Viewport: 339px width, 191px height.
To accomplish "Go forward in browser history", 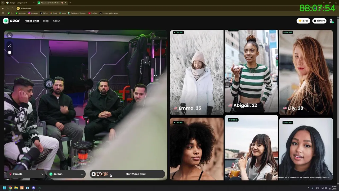I will click(x=8, y=8).
